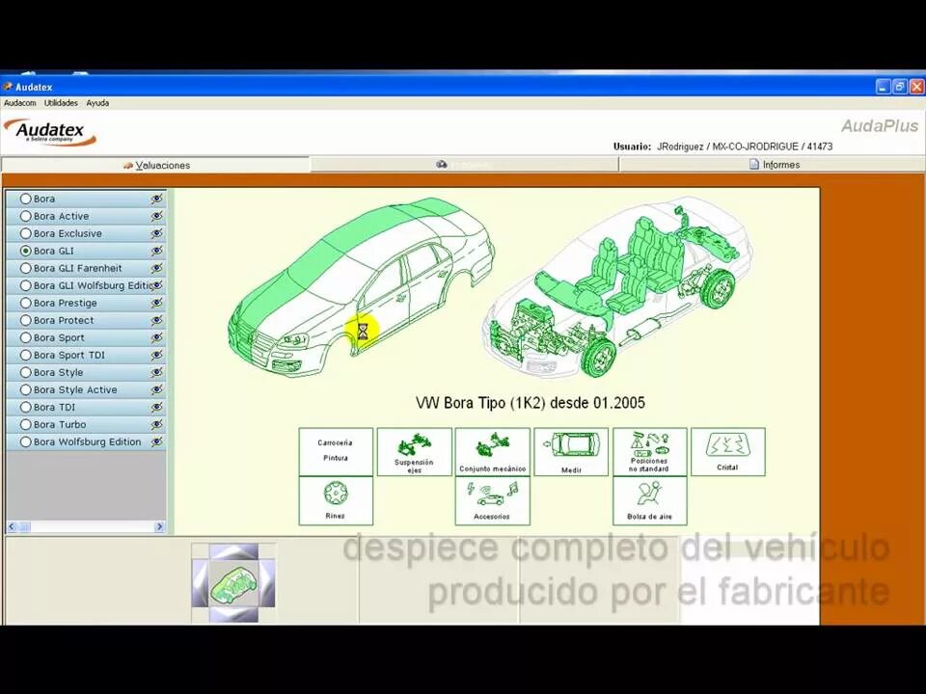Show details eye icon for Bora Style Active
This screenshot has width=926, height=694.
coord(156,390)
